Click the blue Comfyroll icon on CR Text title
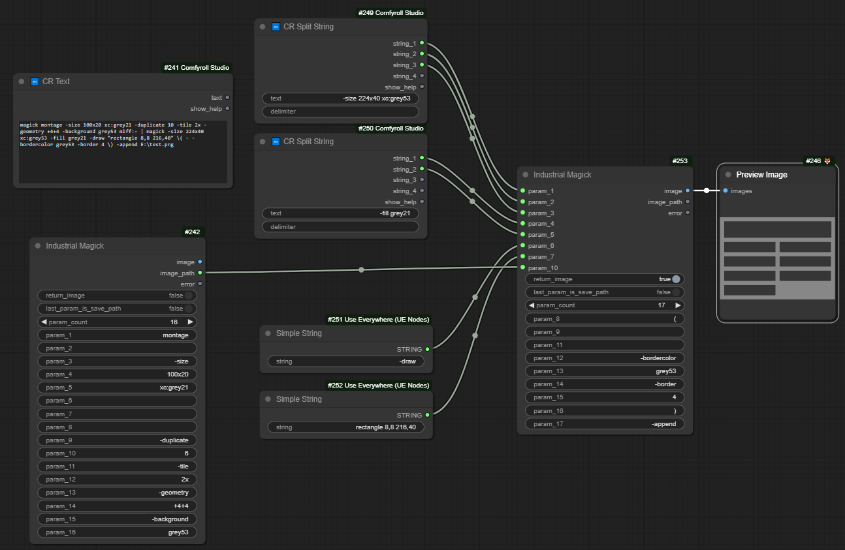 pos(35,82)
